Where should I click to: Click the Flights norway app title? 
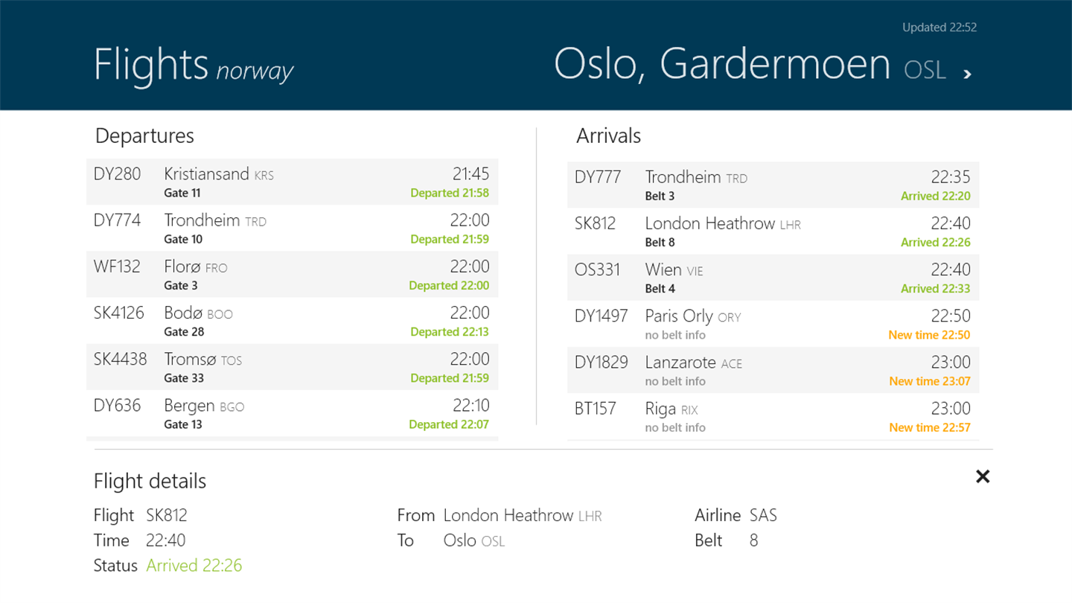tap(194, 66)
